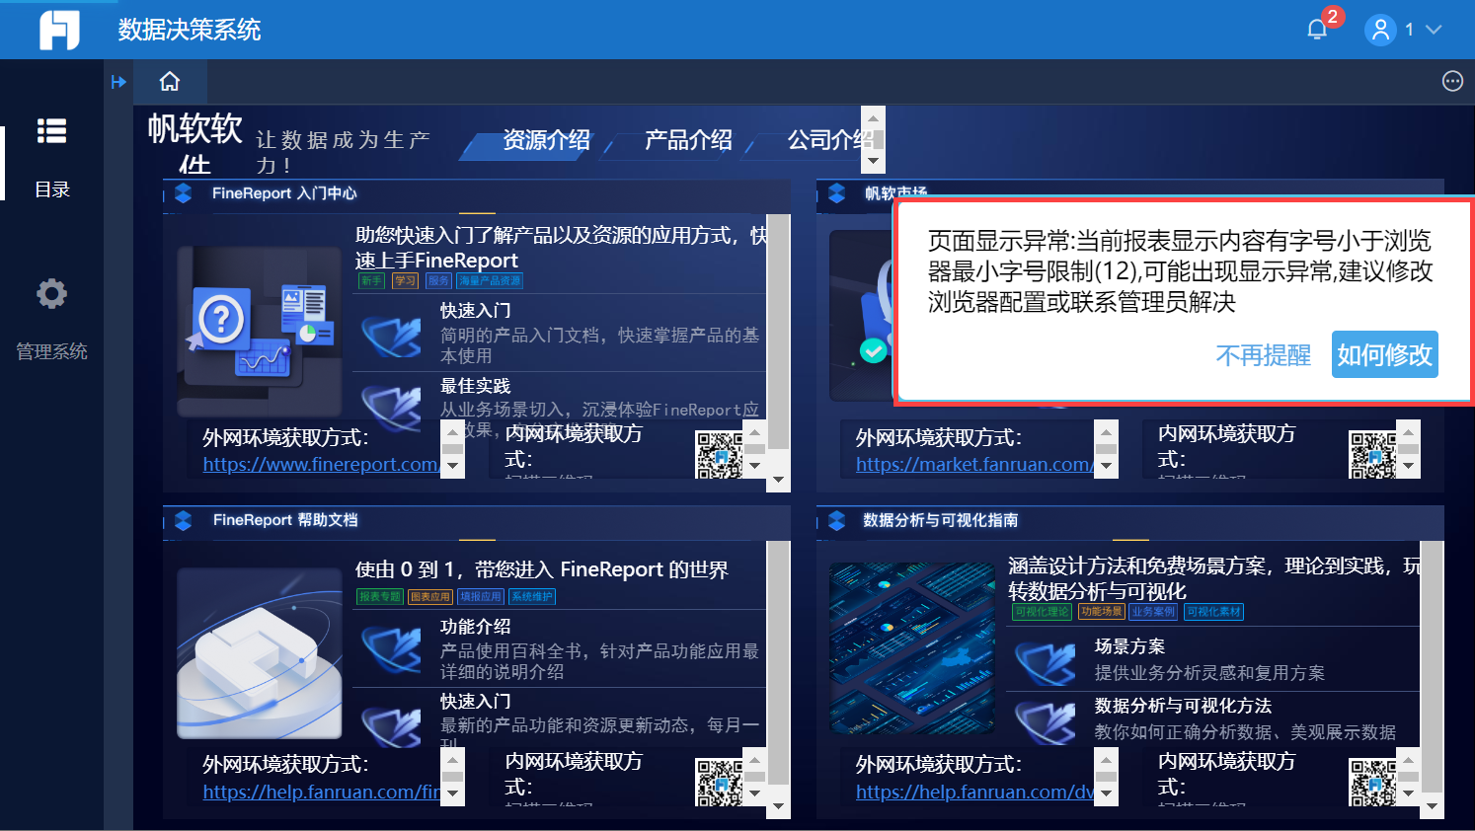Click up arrow next to market.fanruan.com link
This screenshot has width=1475, height=831.
[x=1107, y=432]
